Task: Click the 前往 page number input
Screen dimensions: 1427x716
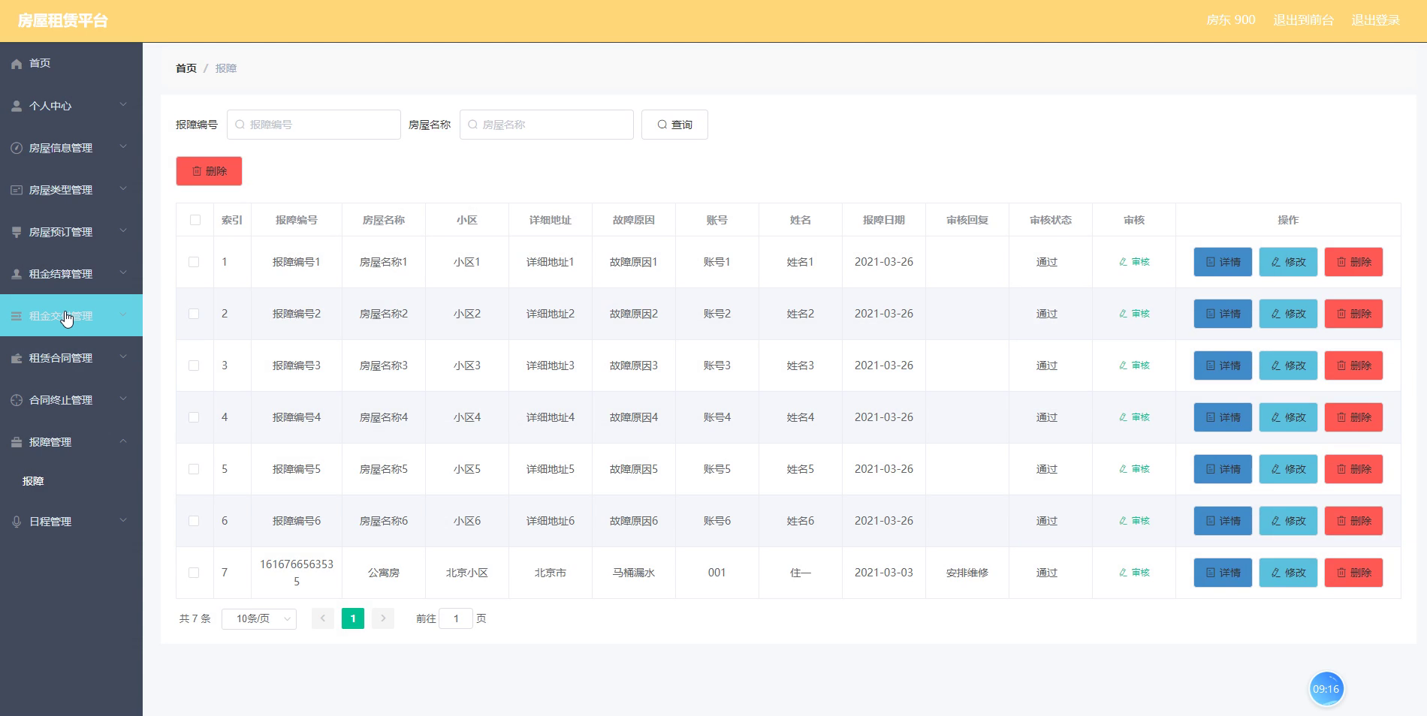Action: click(x=456, y=618)
